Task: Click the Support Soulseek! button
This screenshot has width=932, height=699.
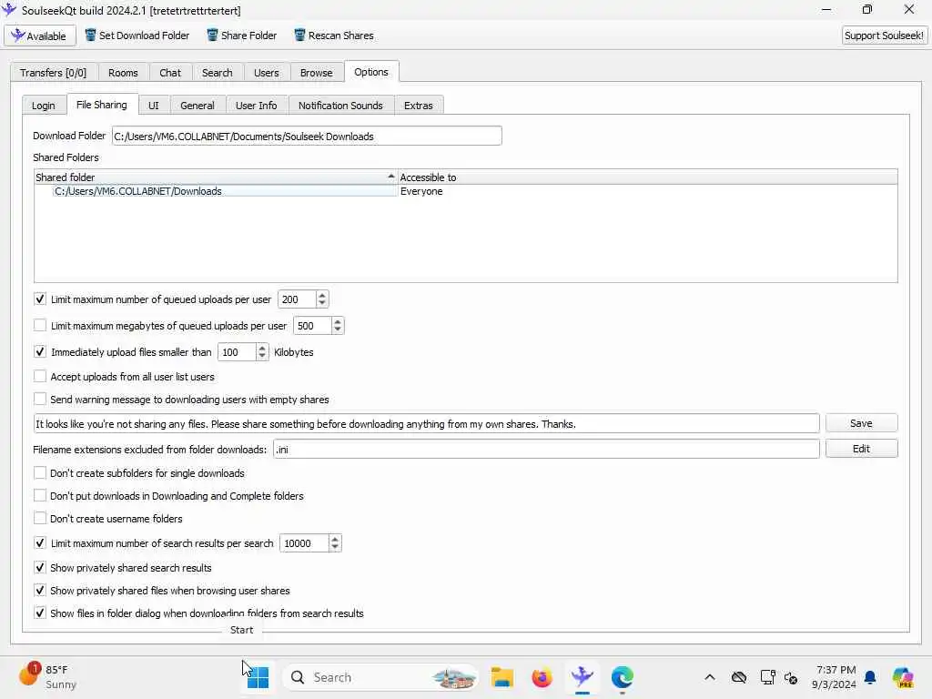Action: [884, 35]
